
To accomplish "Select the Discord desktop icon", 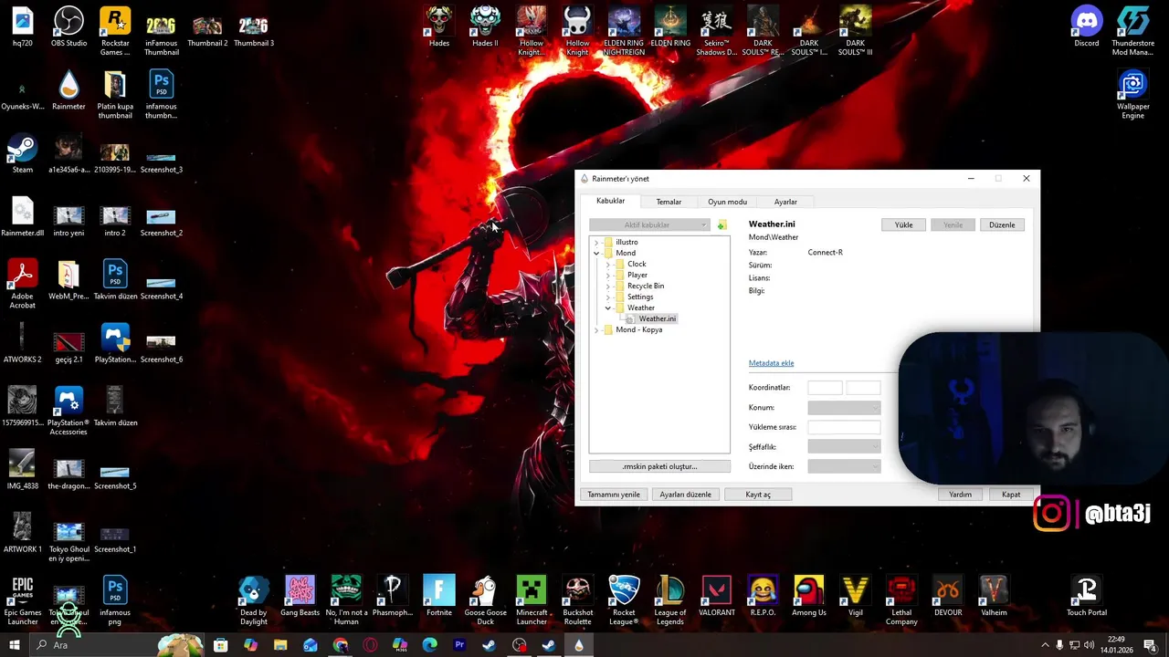I will pos(1087,26).
